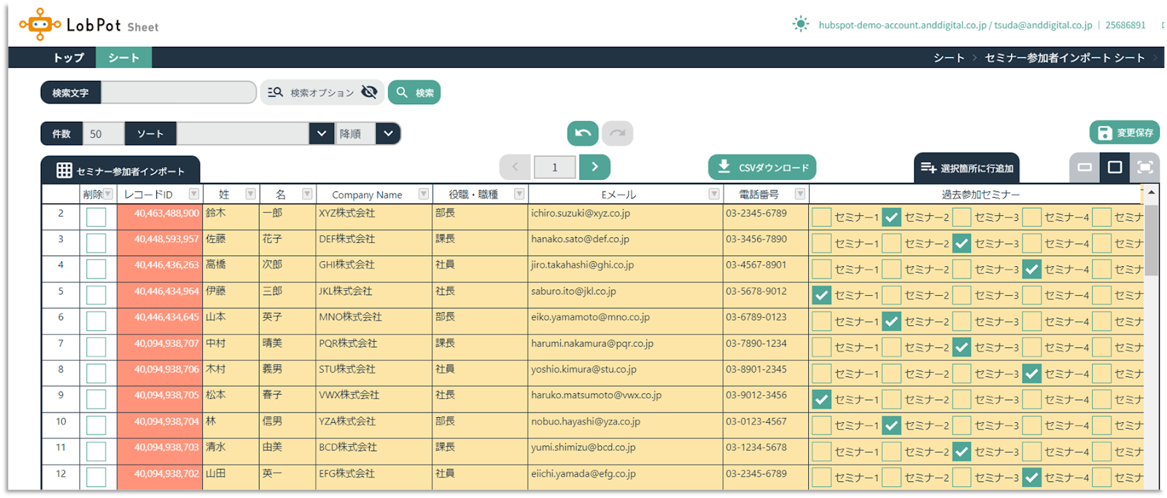Go to the next page arrow

coord(594,167)
